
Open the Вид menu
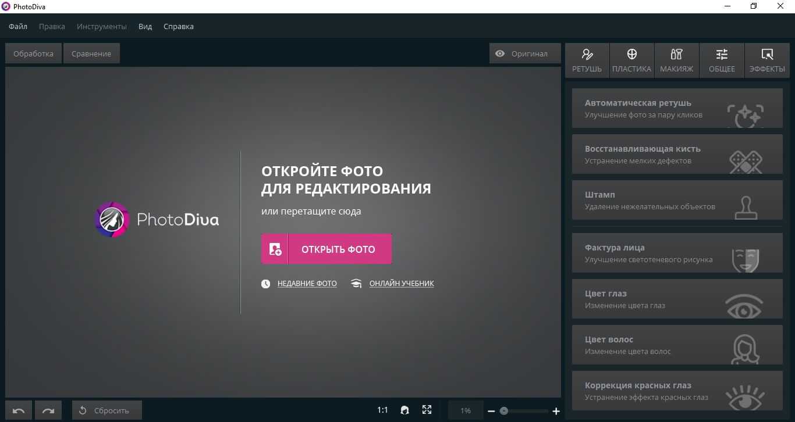pos(145,27)
